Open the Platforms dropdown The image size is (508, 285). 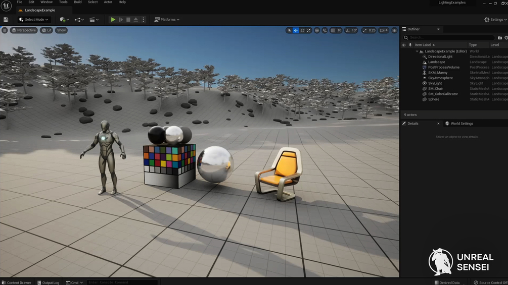(167, 20)
